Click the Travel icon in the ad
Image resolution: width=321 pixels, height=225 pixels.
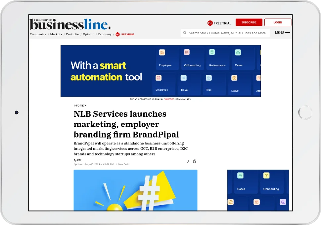[183, 78]
